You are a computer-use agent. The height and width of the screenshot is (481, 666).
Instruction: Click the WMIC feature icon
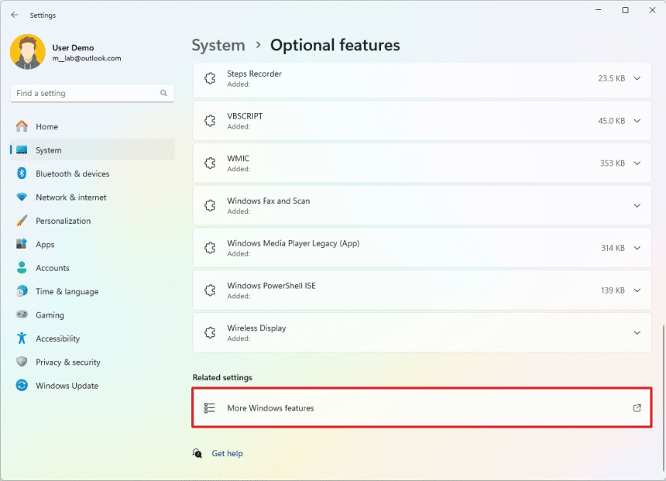(210, 163)
